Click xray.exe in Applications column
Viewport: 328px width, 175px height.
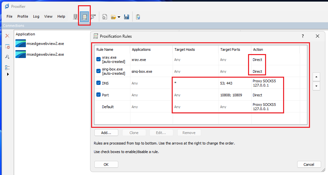pyautogui.click(x=139, y=60)
